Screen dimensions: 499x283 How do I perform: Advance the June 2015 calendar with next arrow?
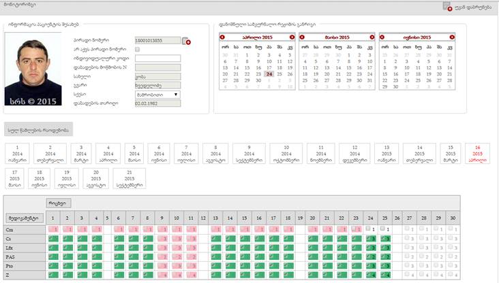pos(451,36)
